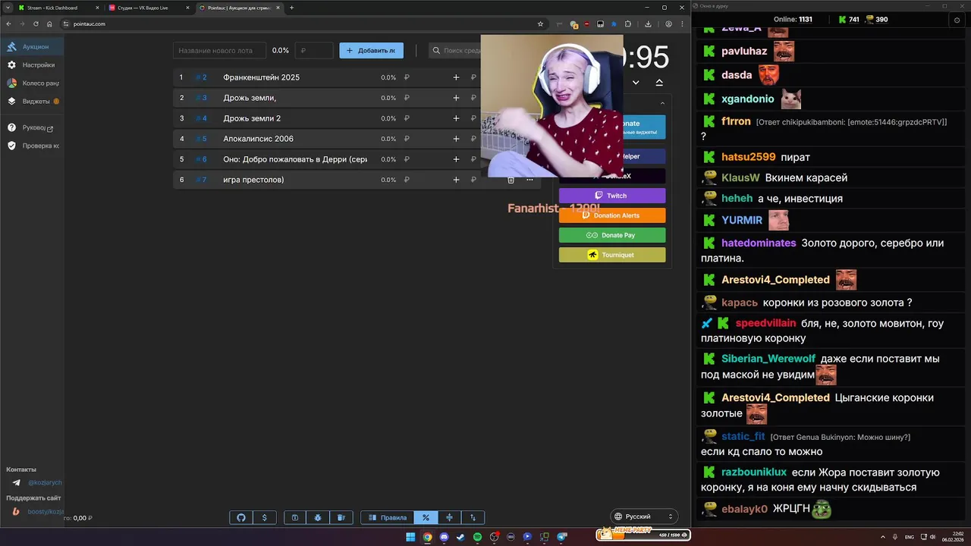Open the Правила rules button

(x=387, y=517)
